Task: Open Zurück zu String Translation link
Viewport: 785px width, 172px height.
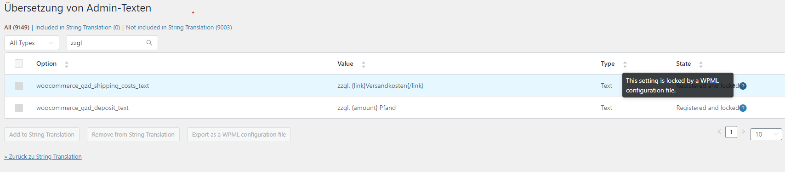Action: click(43, 157)
